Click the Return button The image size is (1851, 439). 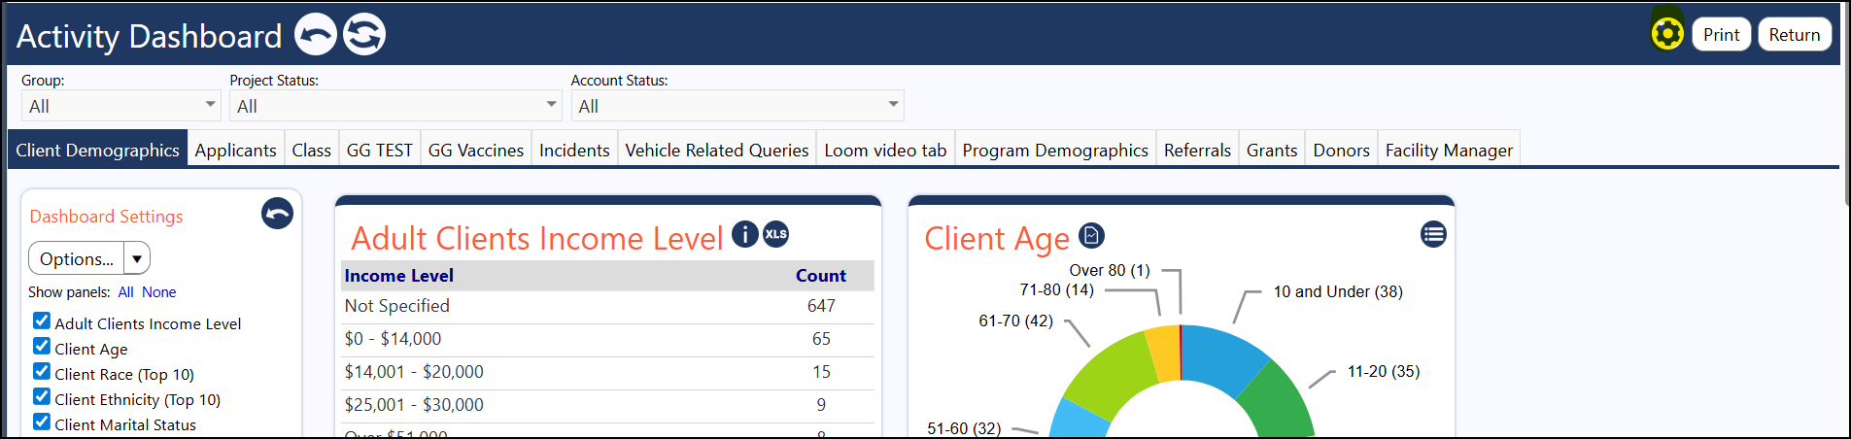coord(1795,35)
